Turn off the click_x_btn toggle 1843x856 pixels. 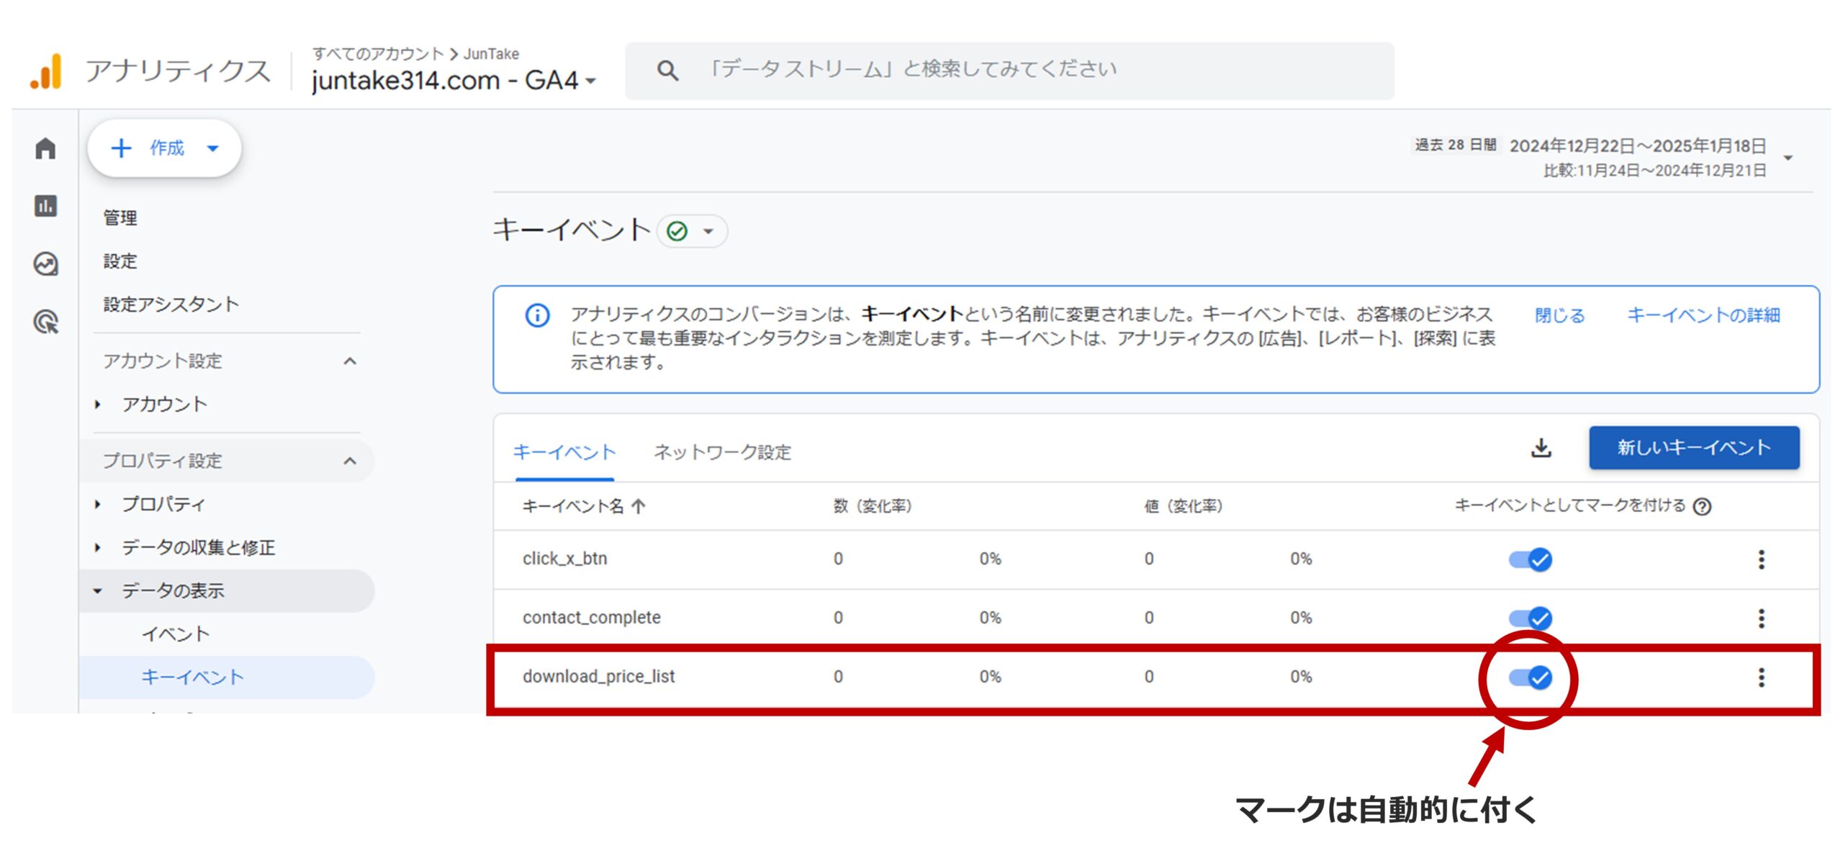click(1532, 559)
